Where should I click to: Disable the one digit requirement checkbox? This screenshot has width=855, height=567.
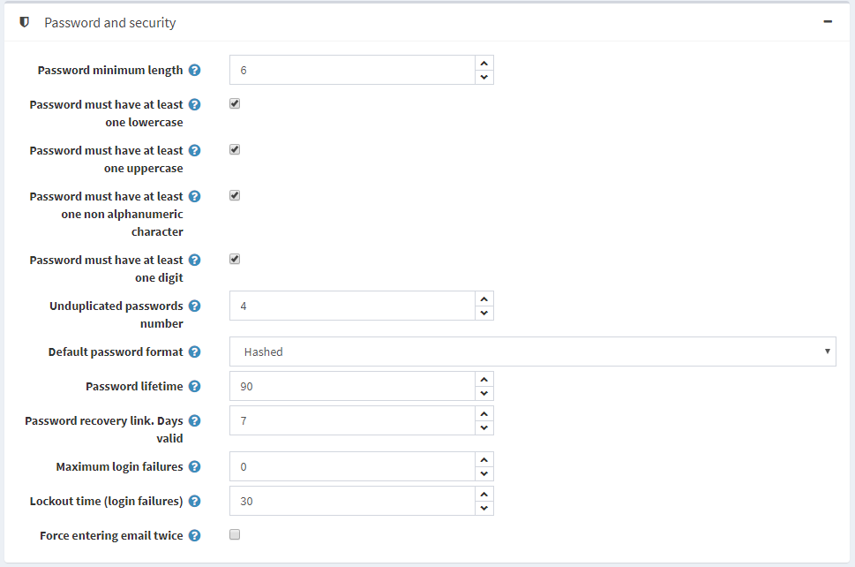(x=235, y=259)
